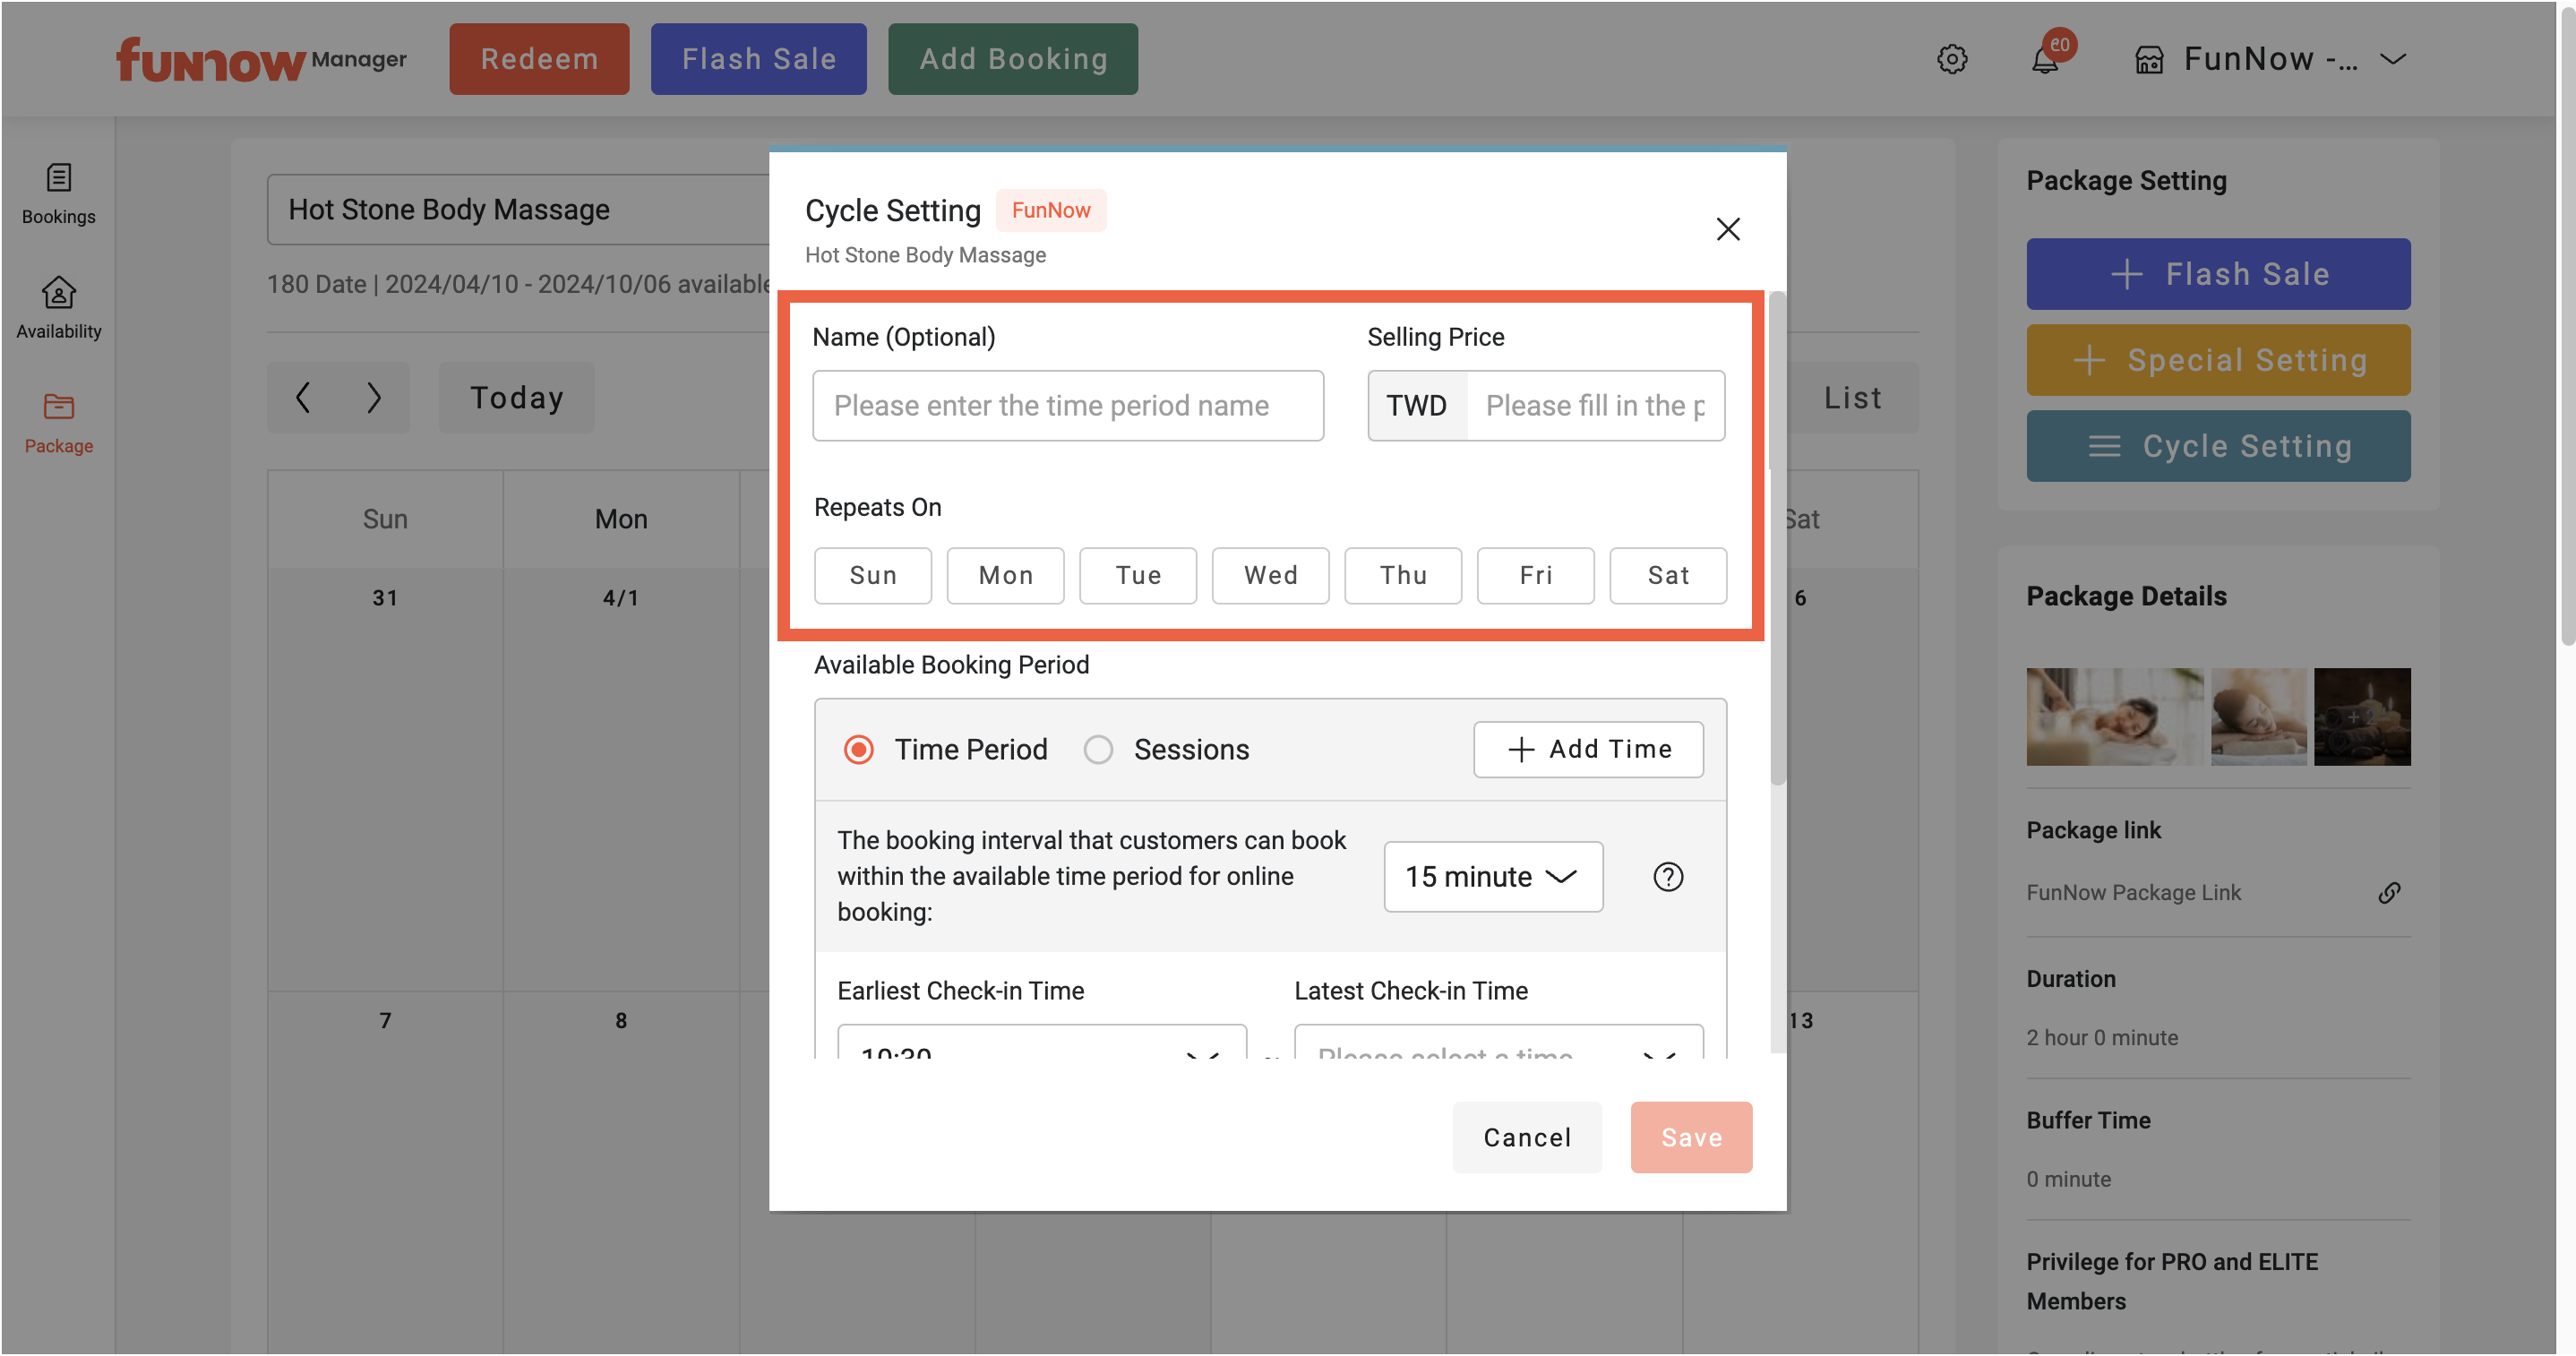Go to previous calendar period

(x=303, y=397)
